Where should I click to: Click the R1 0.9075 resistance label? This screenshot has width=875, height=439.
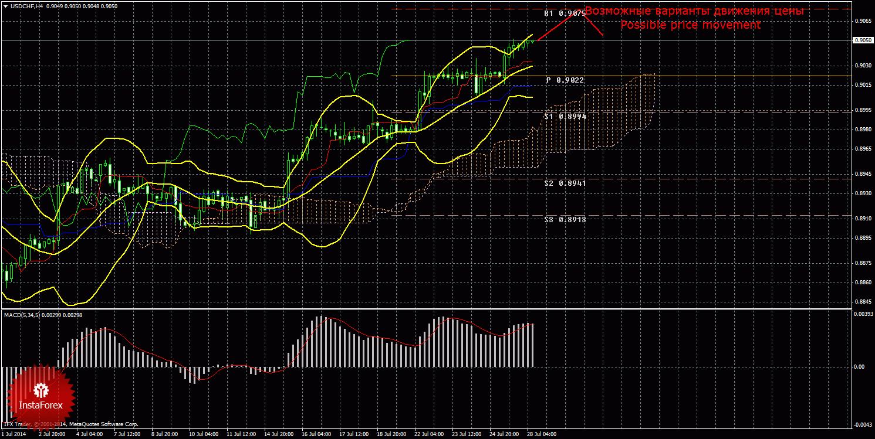point(564,13)
